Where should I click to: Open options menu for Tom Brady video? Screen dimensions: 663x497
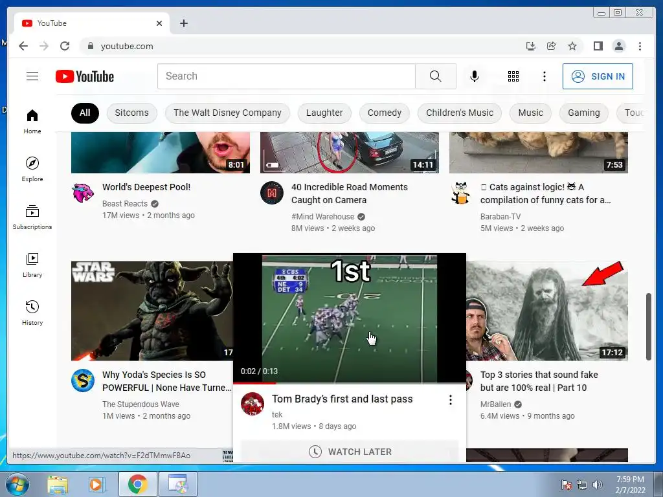[x=451, y=400]
